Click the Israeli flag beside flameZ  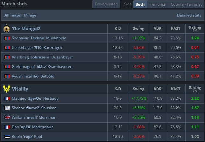tap(7, 108)
